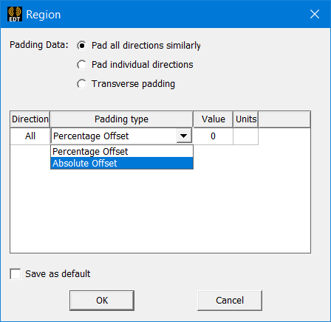Viewport: 331px width, 322px height.
Task: Click the Region title bar text
Action: (x=44, y=15)
